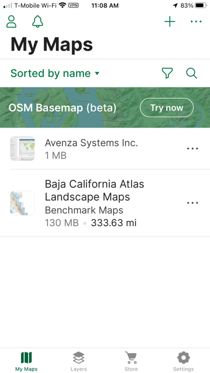Open options for Baja California Atlas map

192,203
